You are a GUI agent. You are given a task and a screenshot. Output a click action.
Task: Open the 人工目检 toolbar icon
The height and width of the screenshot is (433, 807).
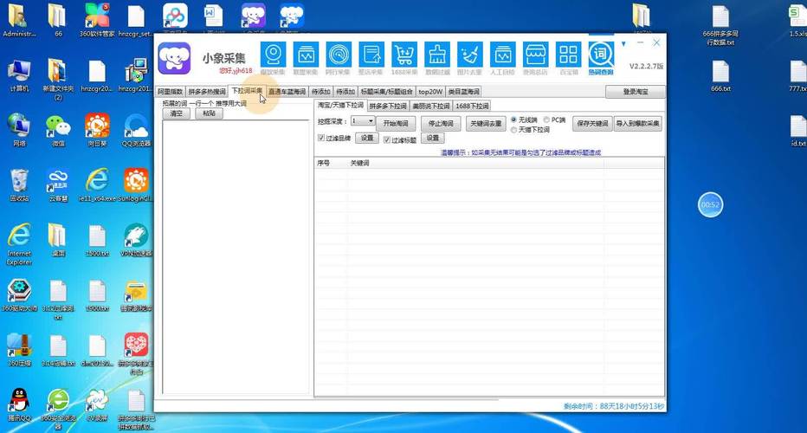[x=502, y=55]
